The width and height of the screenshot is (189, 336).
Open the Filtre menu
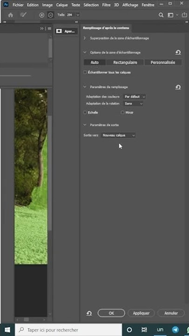coord(106,5)
